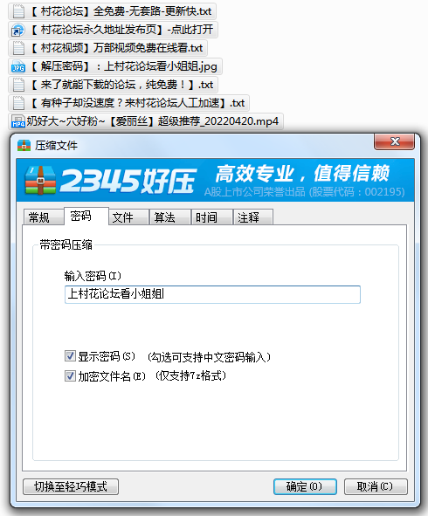Select the 村花视频 text file icon
Screen dimensions: 428x516
18,48
